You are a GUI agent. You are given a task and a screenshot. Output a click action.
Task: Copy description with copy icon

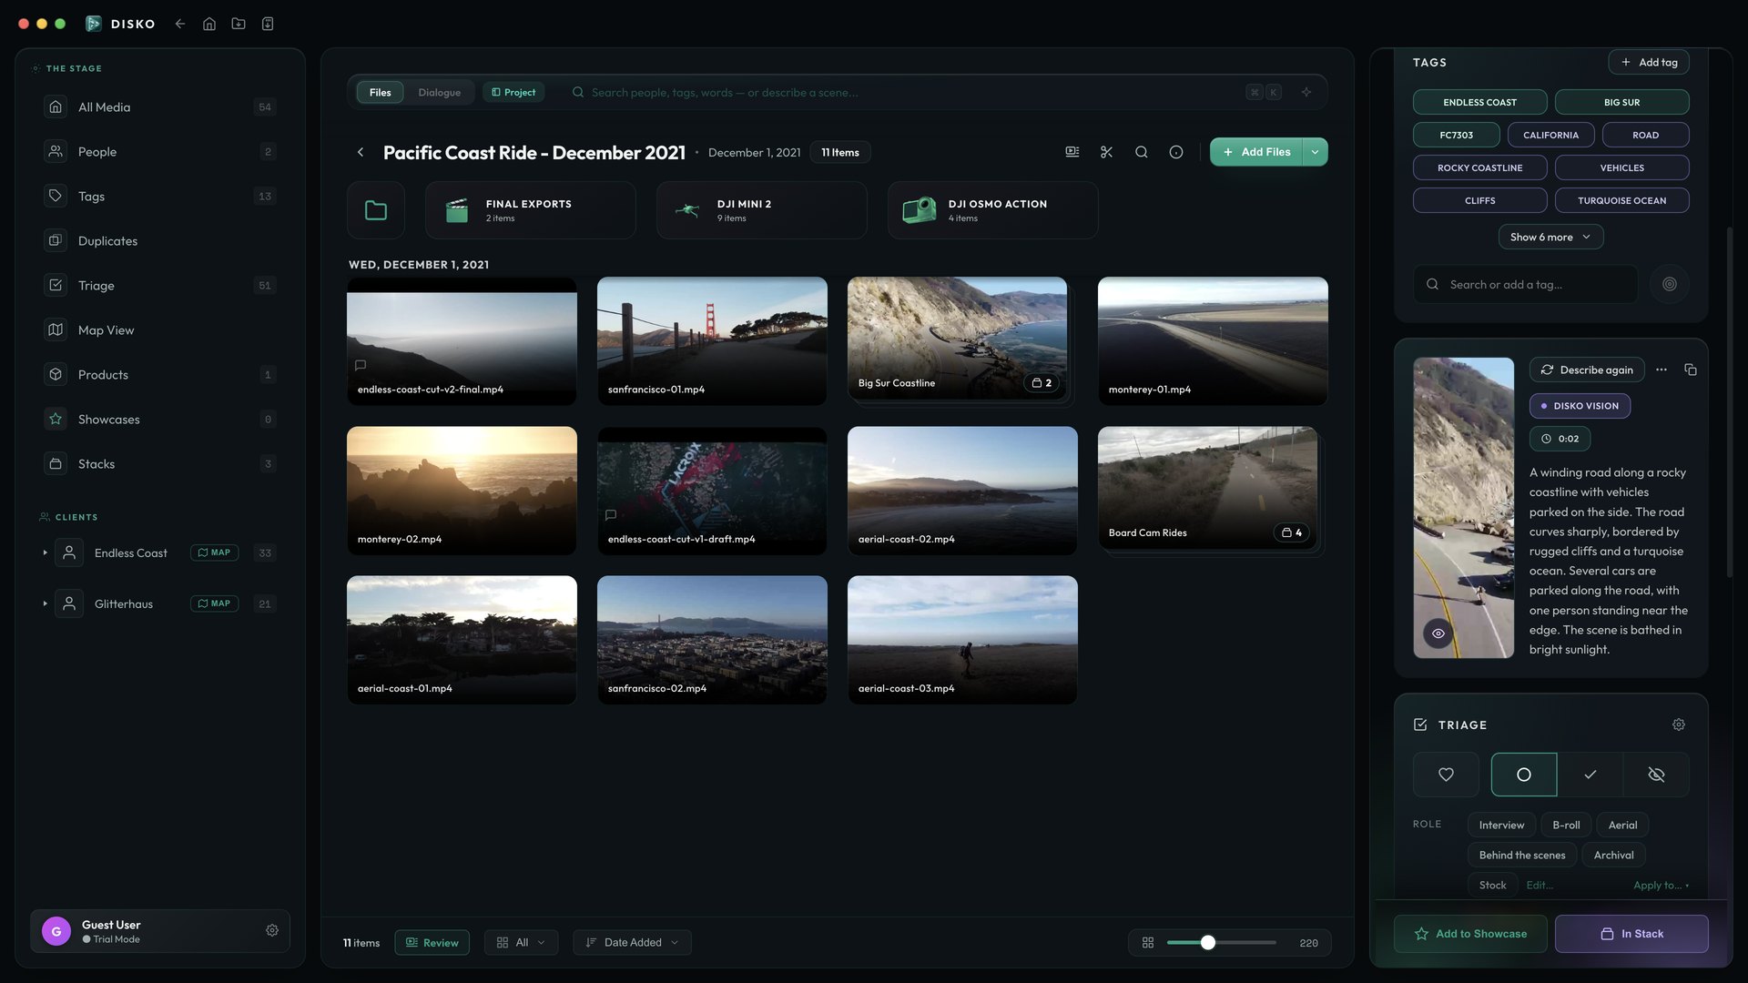[1691, 370]
